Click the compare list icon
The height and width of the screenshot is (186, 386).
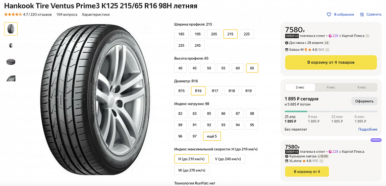coord(362,15)
